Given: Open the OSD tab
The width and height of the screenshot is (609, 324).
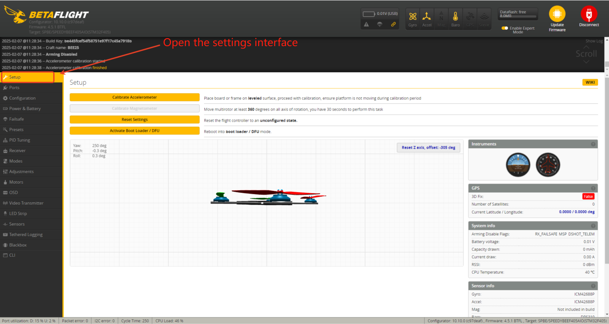Looking at the screenshot, I should [31, 192].
